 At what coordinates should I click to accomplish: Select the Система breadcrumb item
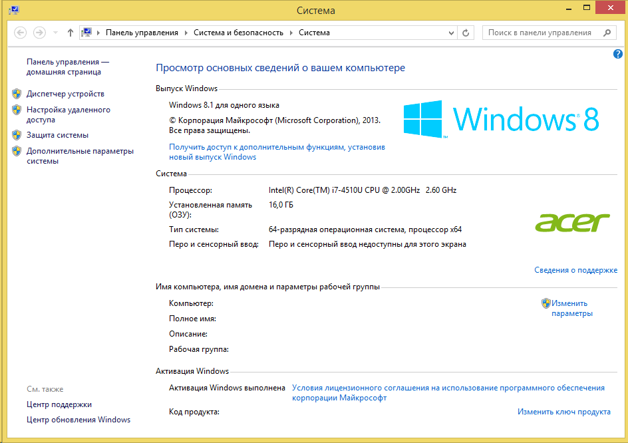click(x=314, y=33)
